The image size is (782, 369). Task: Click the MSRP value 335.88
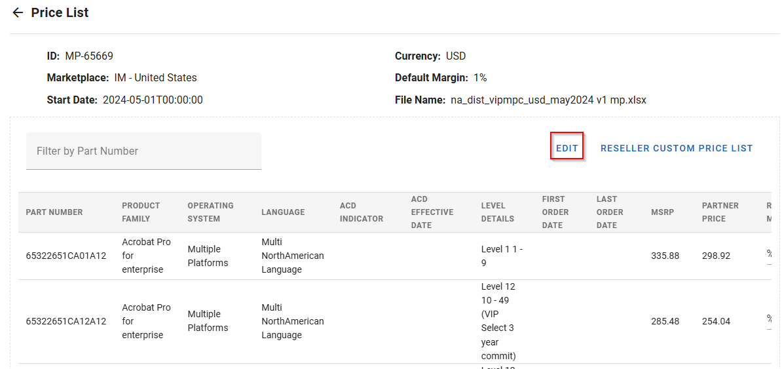665,256
